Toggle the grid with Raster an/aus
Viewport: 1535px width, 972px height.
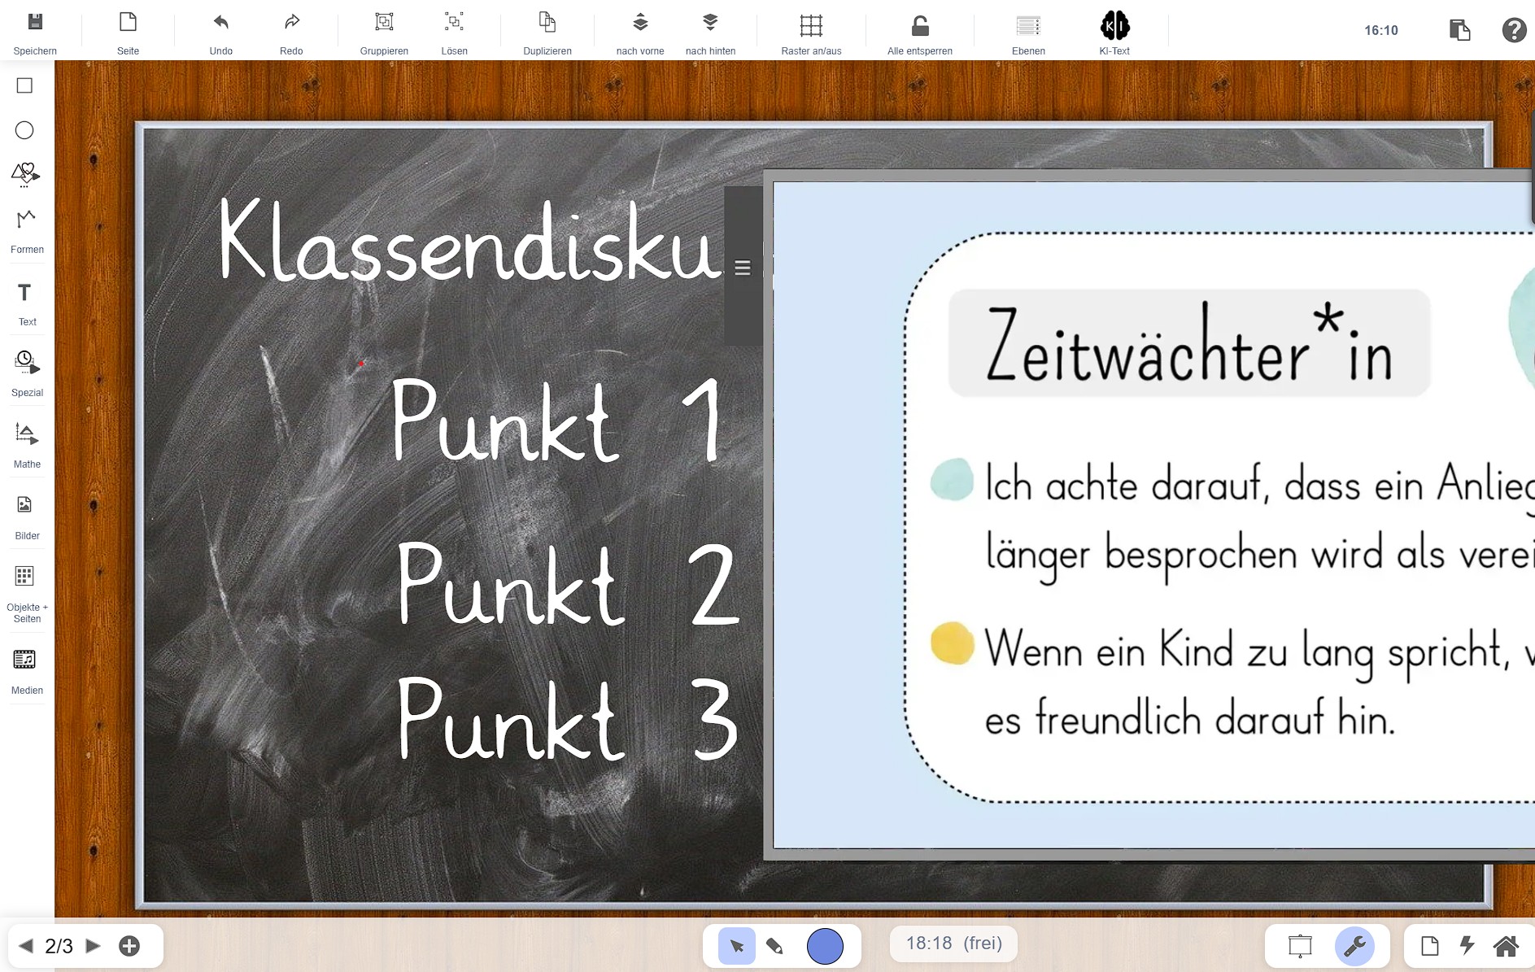click(x=811, y=25)
